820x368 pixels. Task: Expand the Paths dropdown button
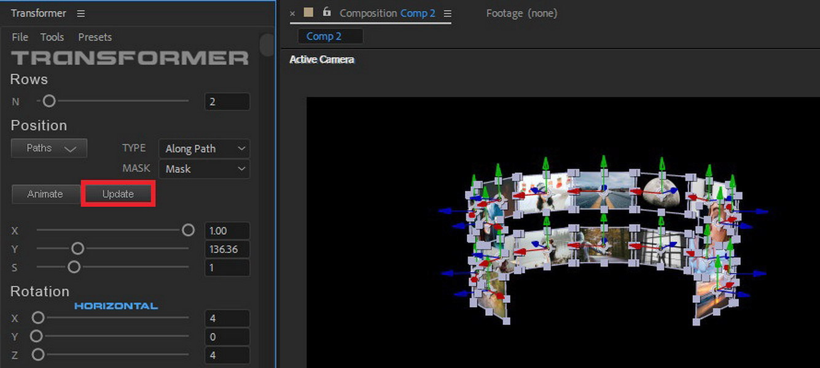click(49, 148)
